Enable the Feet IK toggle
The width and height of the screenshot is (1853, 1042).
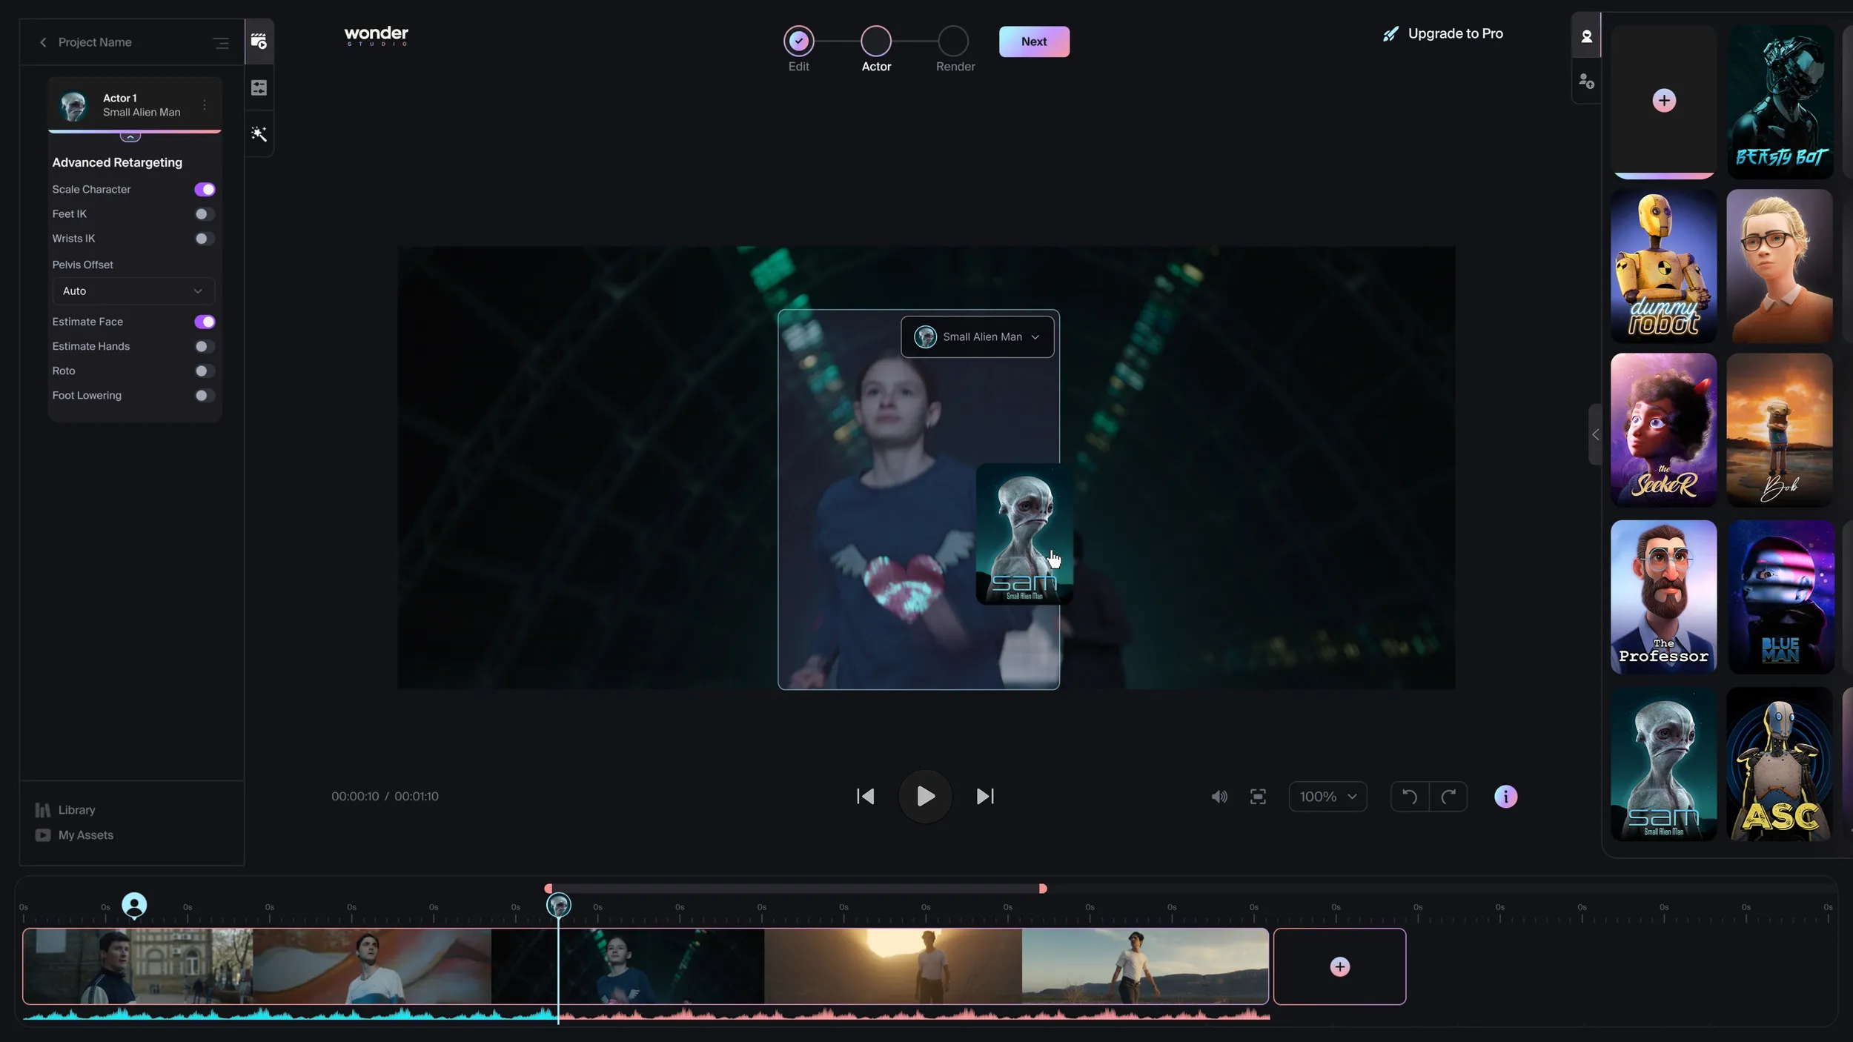205,214
